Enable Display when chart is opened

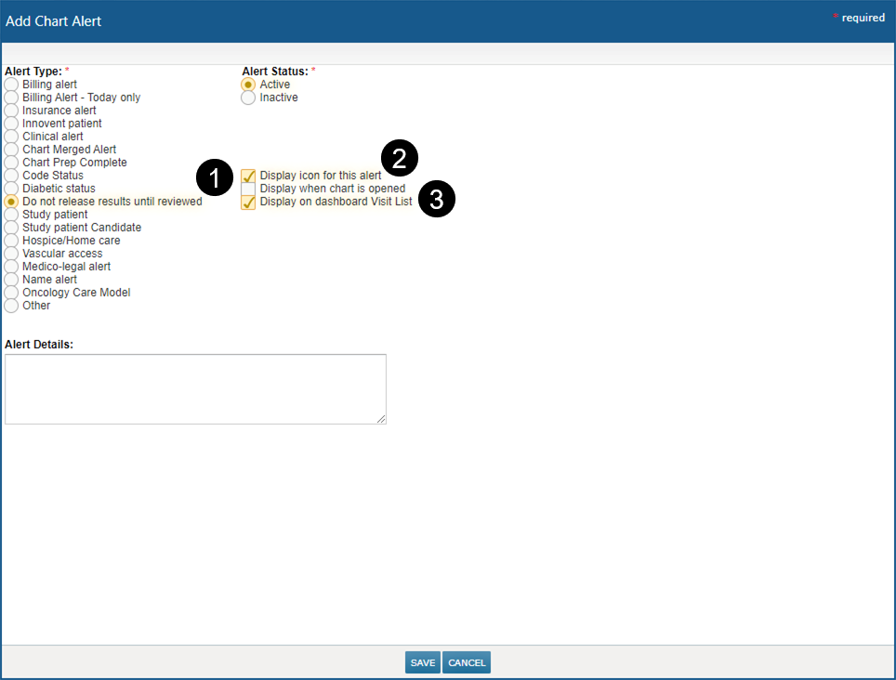pyautogui.click(x=248, y=189)
